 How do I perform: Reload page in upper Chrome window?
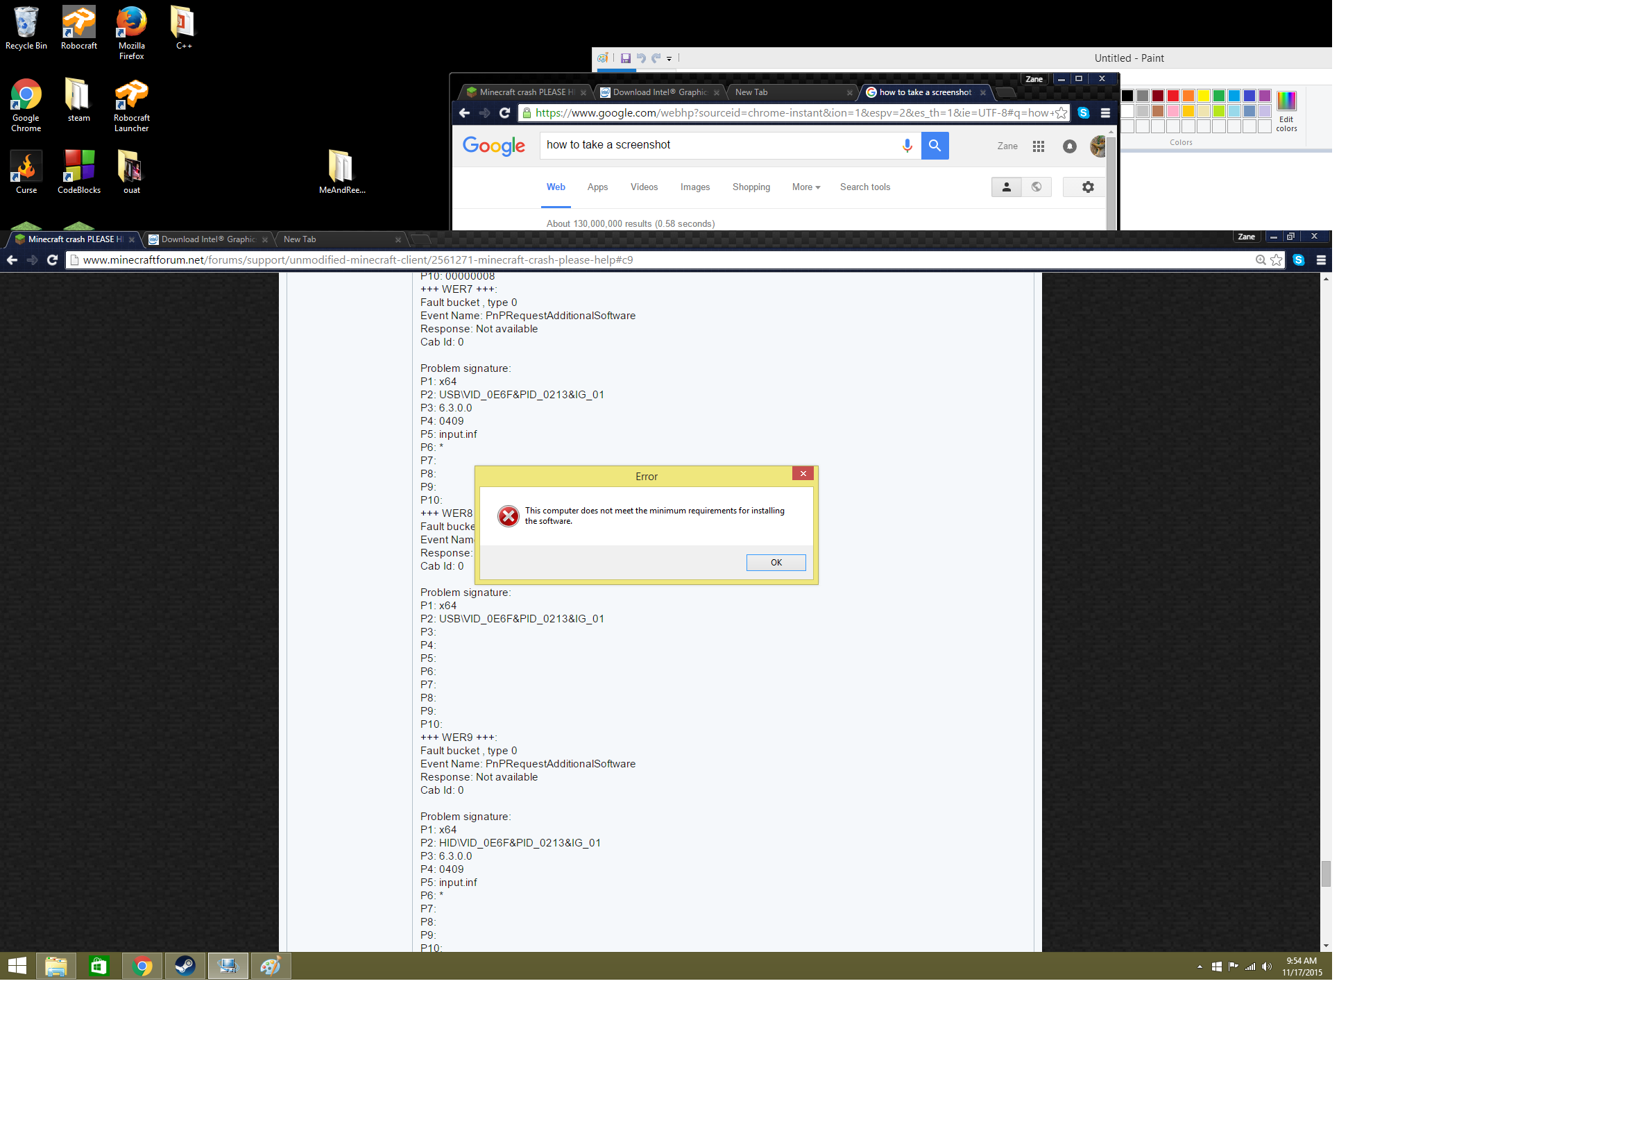pos(504,112)
